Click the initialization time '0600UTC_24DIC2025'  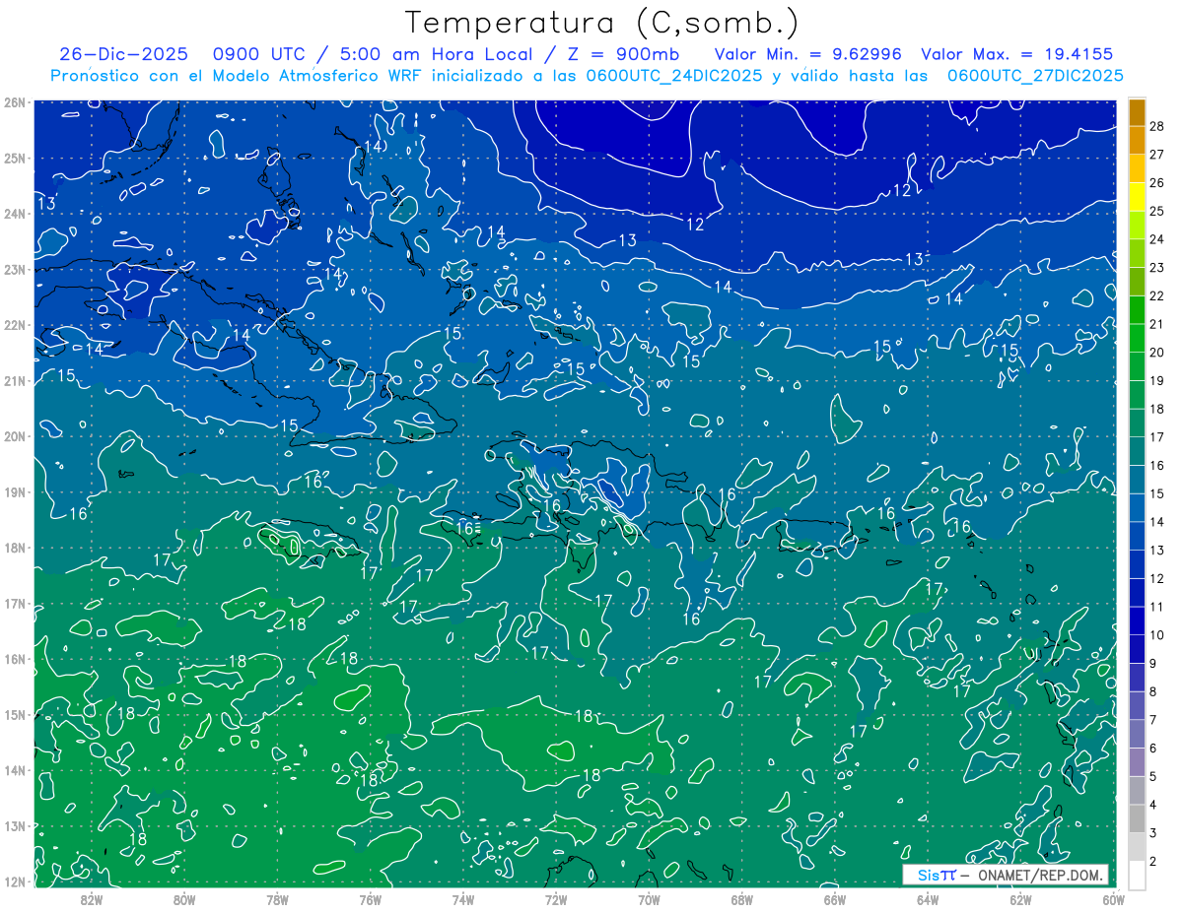click(675, 75)
